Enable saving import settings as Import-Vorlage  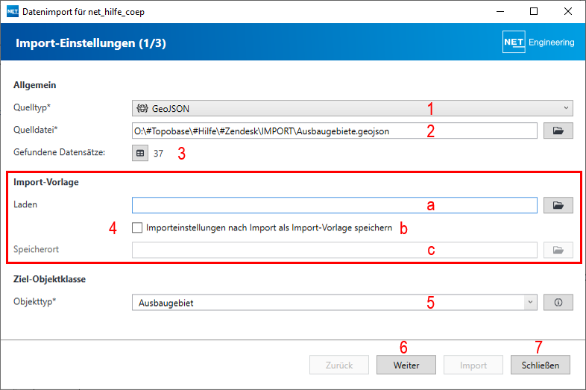137,227
